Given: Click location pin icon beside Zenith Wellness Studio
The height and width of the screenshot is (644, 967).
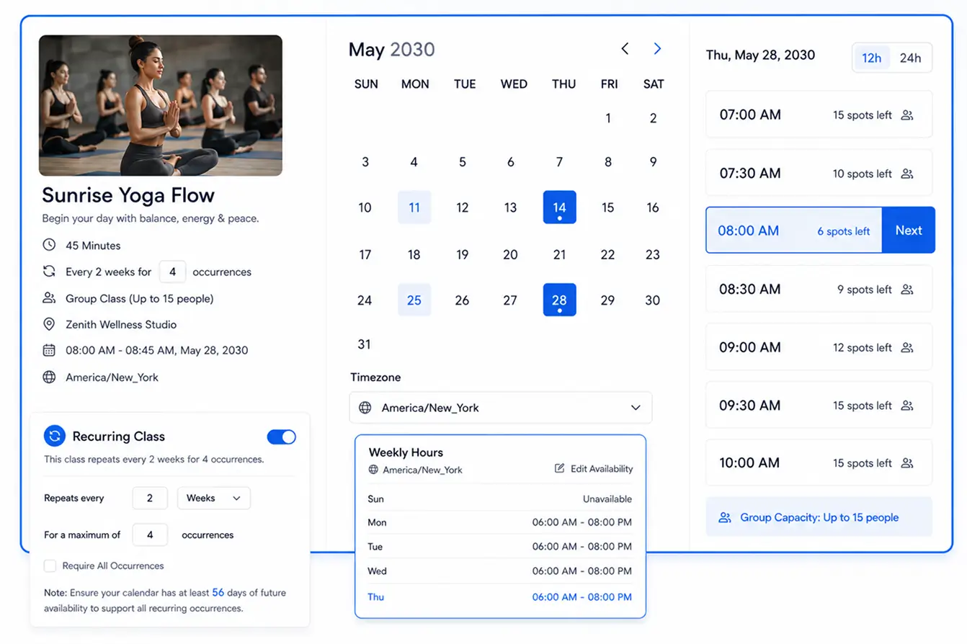Looking at the screenshot, I should 49,324.
